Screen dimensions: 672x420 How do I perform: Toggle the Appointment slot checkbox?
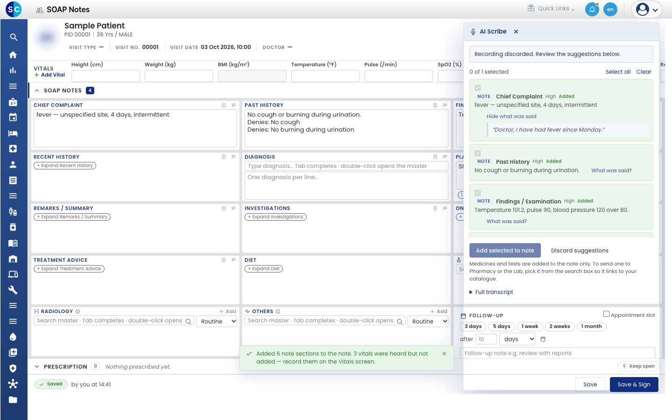(x=606, y=314)
